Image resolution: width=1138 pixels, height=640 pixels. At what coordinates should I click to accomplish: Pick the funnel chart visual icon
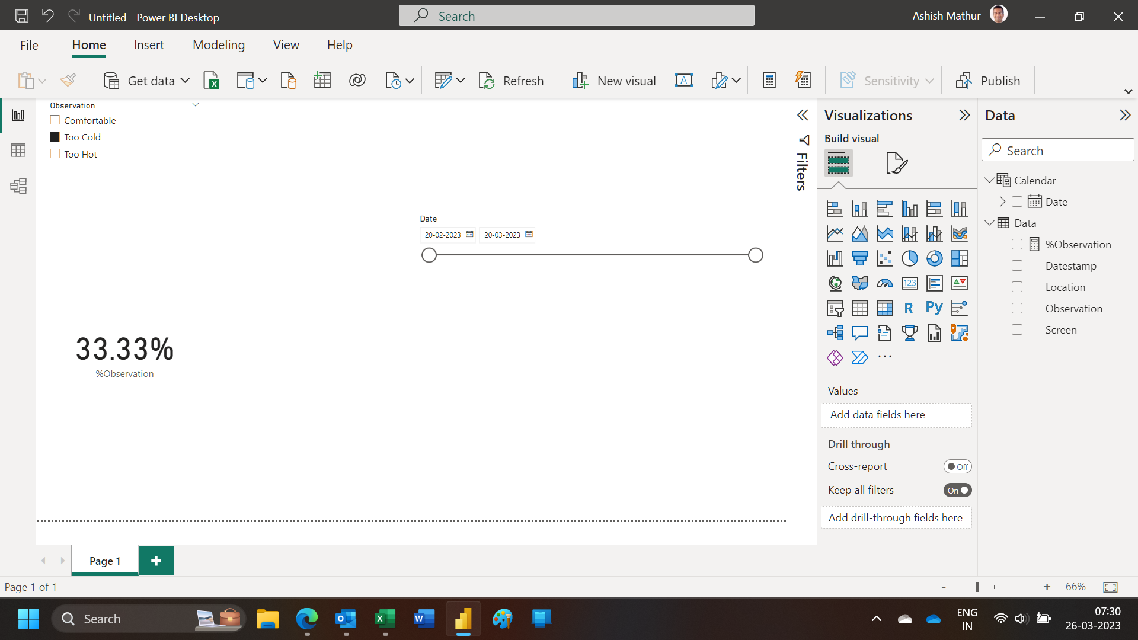[x=859, y=258]
